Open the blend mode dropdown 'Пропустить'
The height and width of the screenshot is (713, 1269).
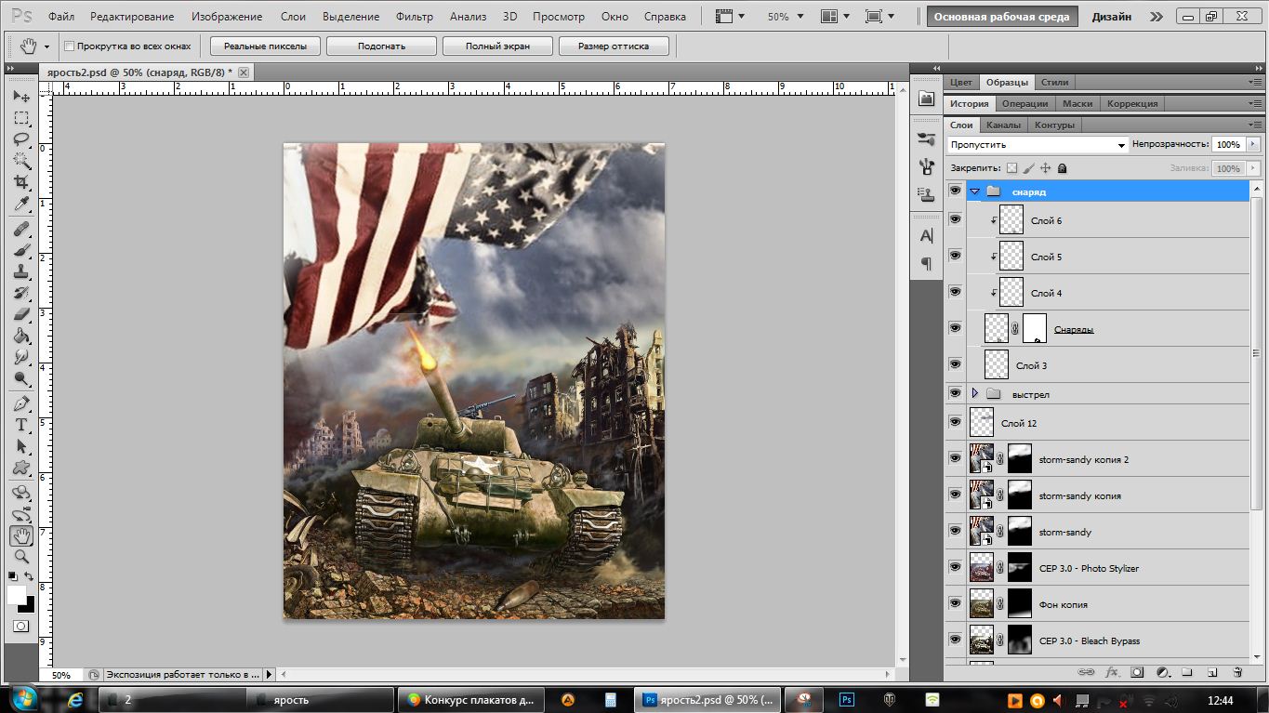click(1038, 145)
